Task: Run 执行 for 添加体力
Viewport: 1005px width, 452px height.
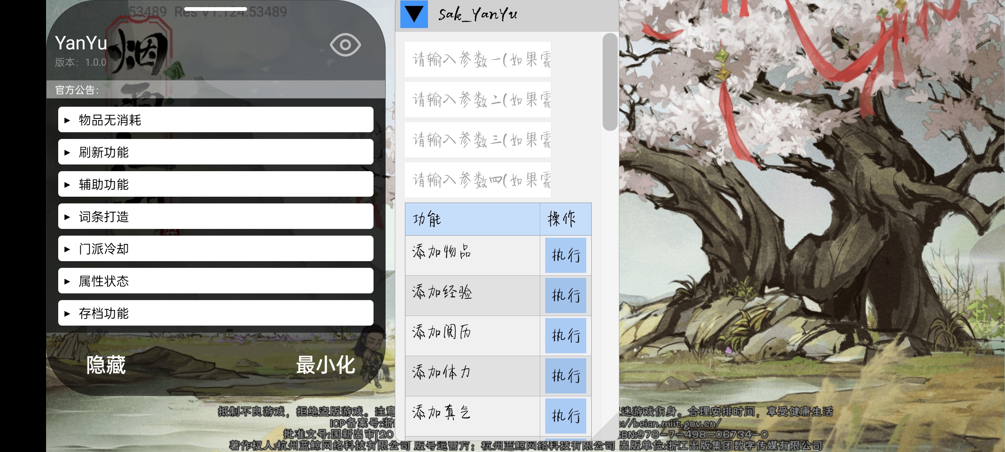Action: [x=566, y=375]
